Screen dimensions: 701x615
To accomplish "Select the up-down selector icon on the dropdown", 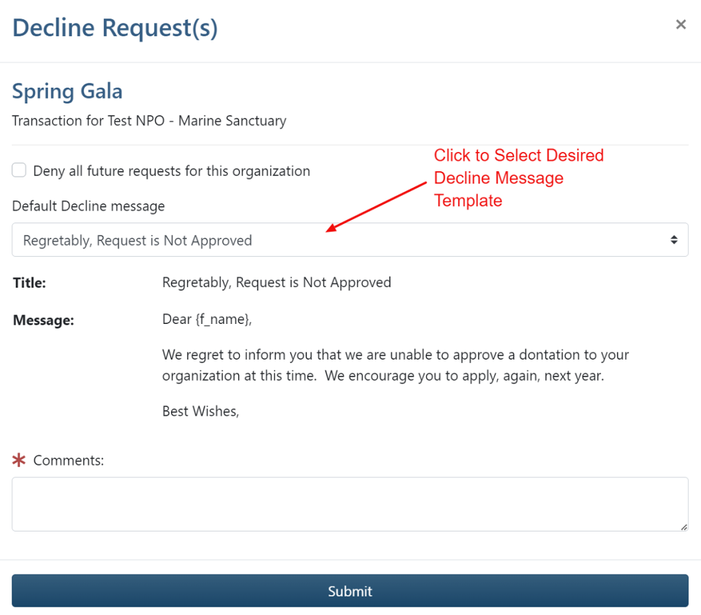I will click(x=674, y=240).
